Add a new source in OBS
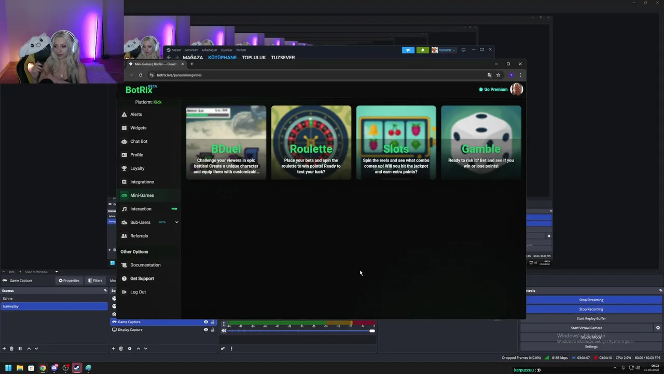 114,349
